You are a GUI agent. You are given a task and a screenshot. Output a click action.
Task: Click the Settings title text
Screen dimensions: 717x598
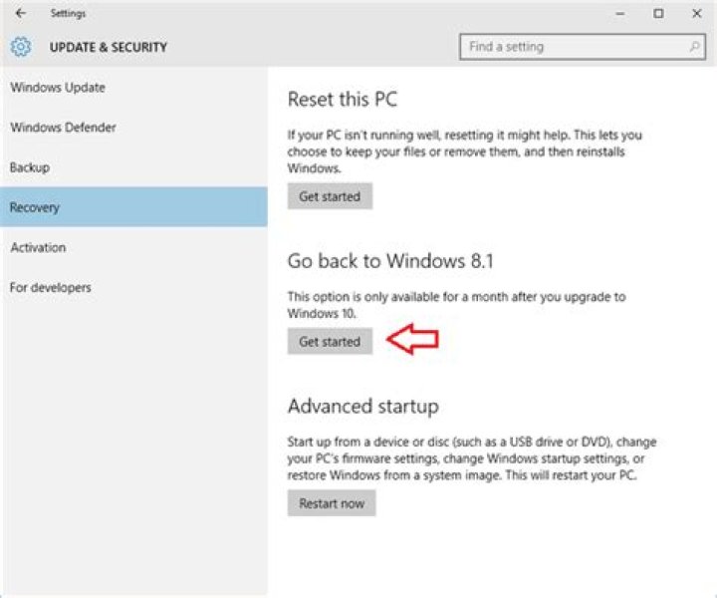pos(68,13)
